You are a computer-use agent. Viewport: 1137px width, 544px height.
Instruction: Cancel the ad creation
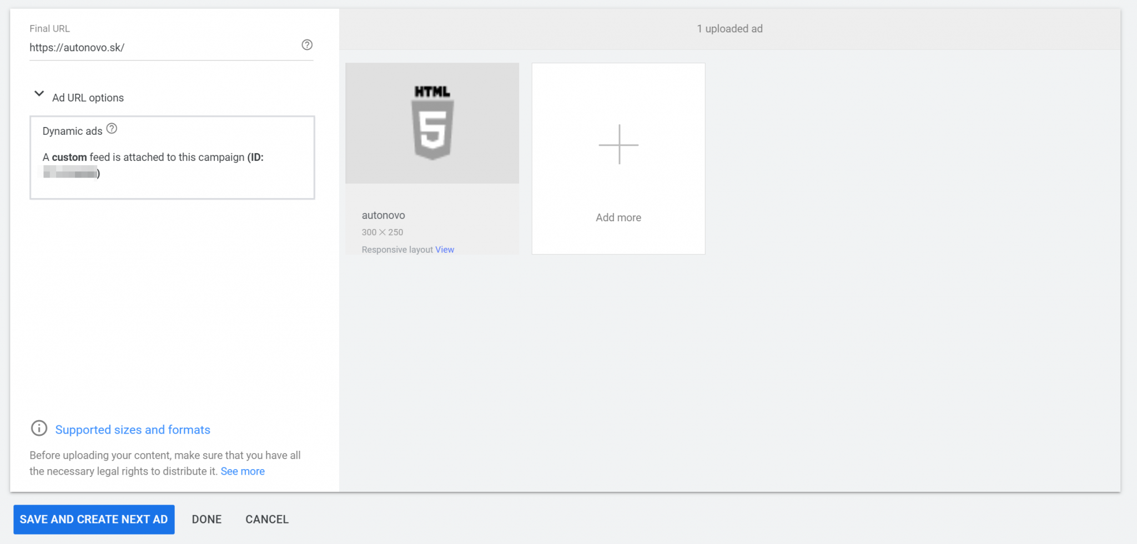(267, 520)
